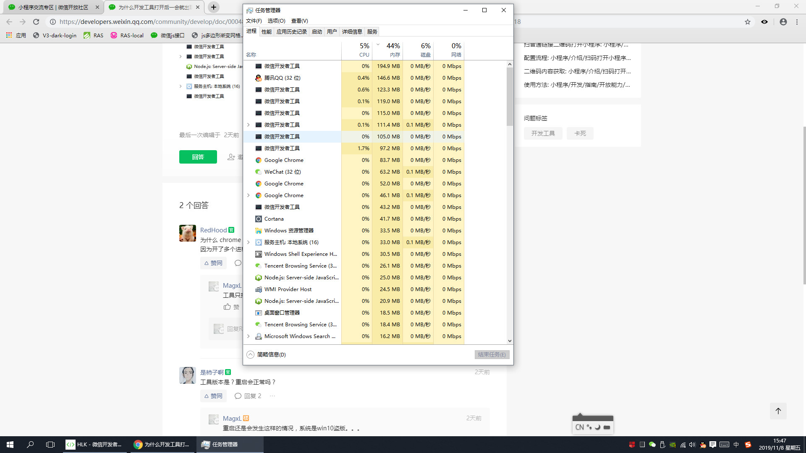
Task: Toggle Chinese input mode 中 in the tray
Action: 736,445
